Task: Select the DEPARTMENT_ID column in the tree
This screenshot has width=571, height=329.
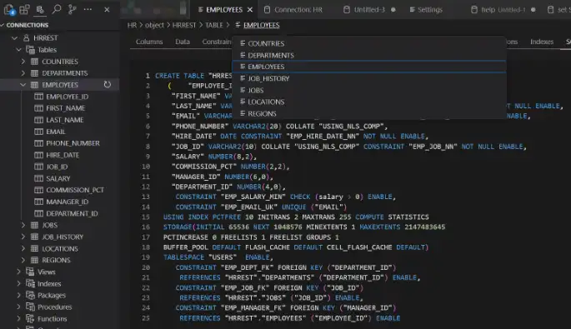Action: [72, 213]
